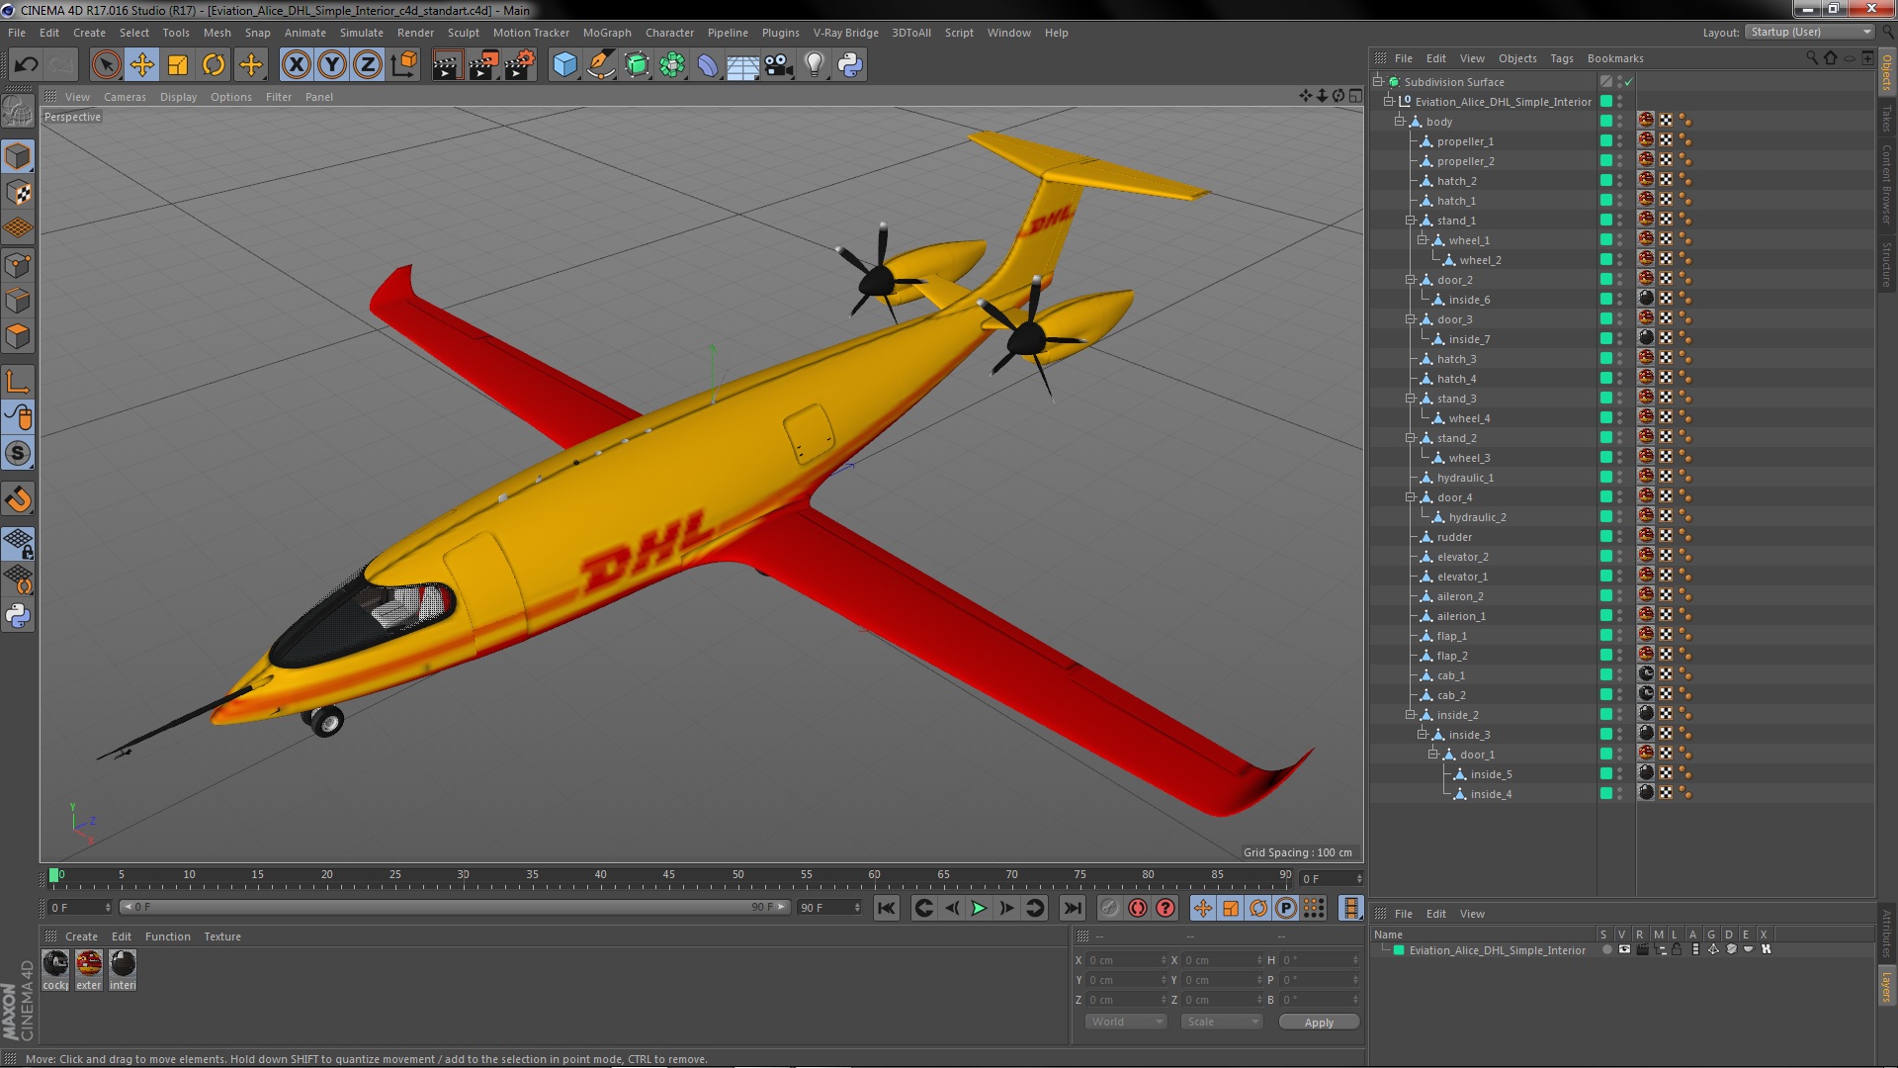Open material manager Texture menu
1898x1068 pixels.
coord(222,936)
